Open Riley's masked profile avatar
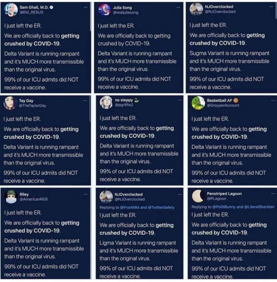 pyautogui.click(x=11, y=197)
